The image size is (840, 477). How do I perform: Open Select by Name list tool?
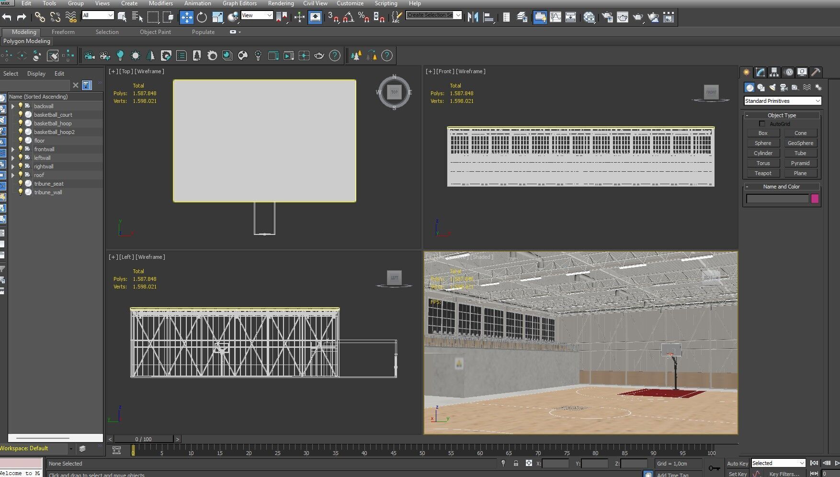[x=137, y=17]
